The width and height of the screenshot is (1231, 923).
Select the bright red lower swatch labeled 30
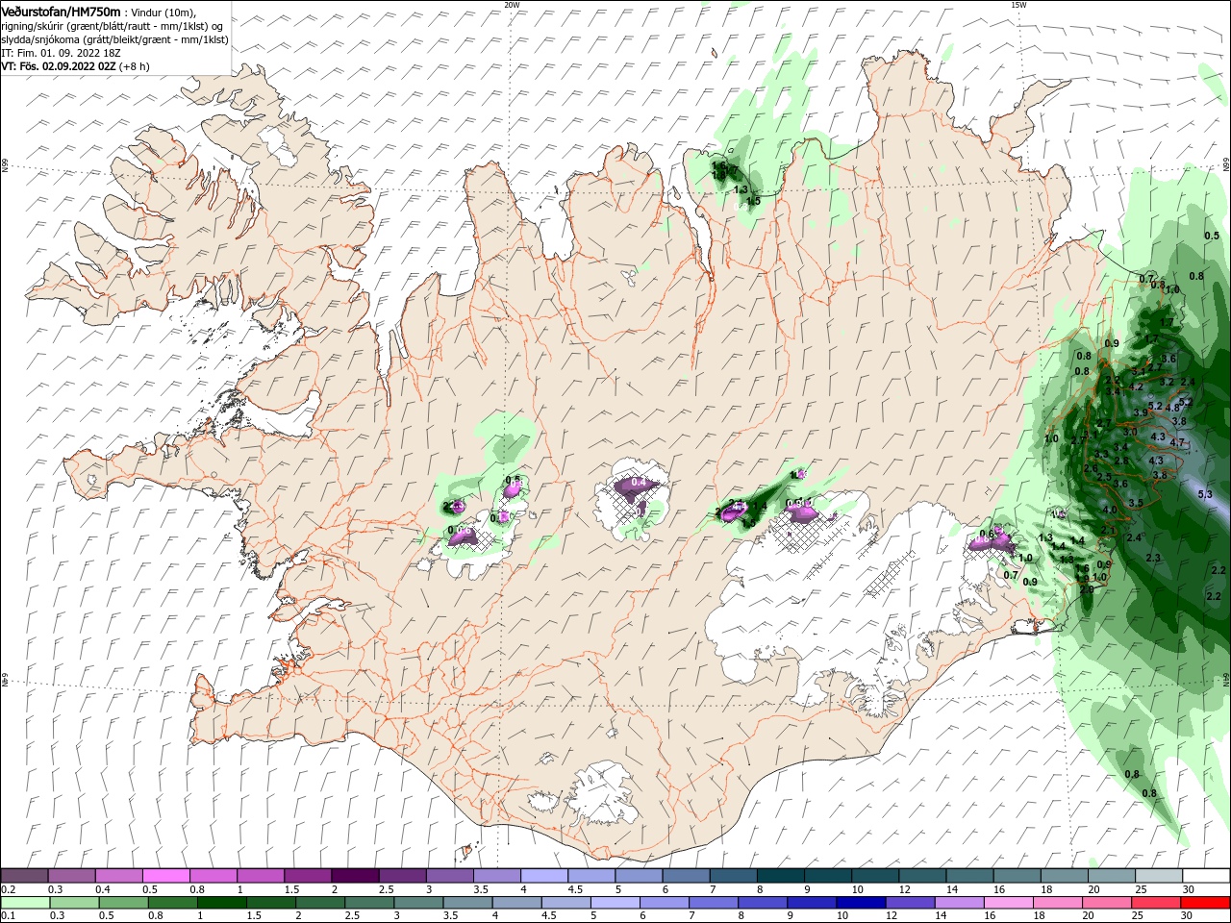tap(1206, 903)
